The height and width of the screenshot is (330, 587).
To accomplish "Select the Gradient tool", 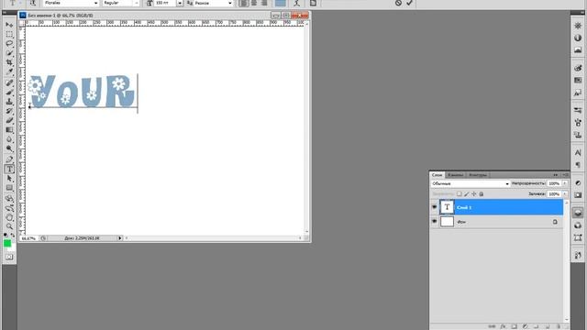I will [x=9, y=130].
